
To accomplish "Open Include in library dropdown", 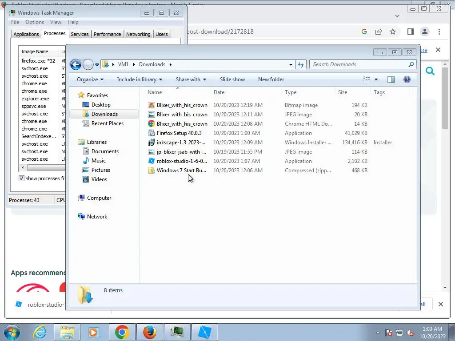I will click(x=140, y=79).
